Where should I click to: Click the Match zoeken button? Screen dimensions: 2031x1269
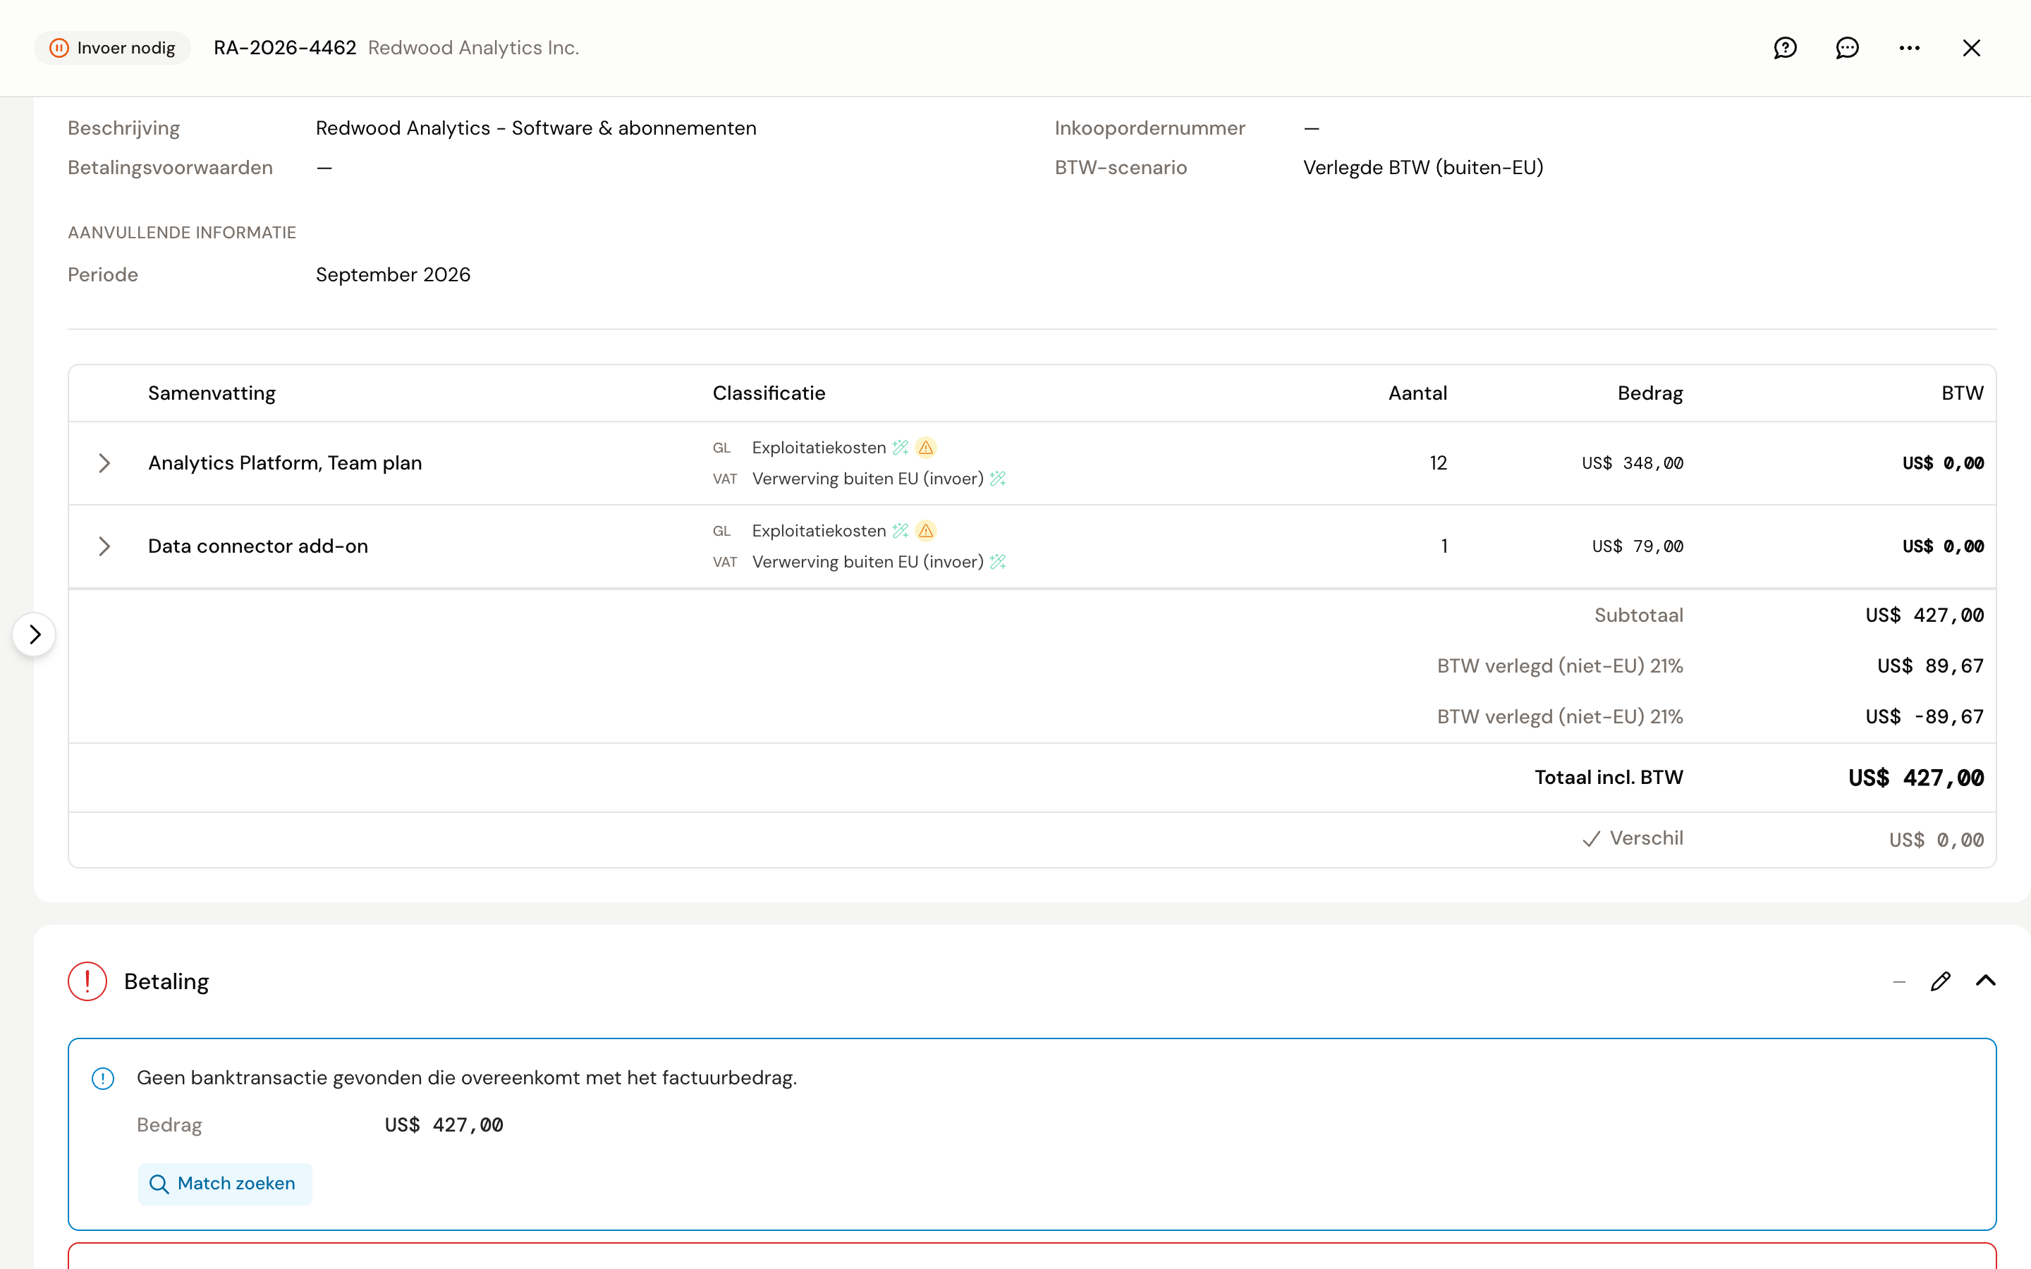pyautogui.click(x=224, y=1184)
